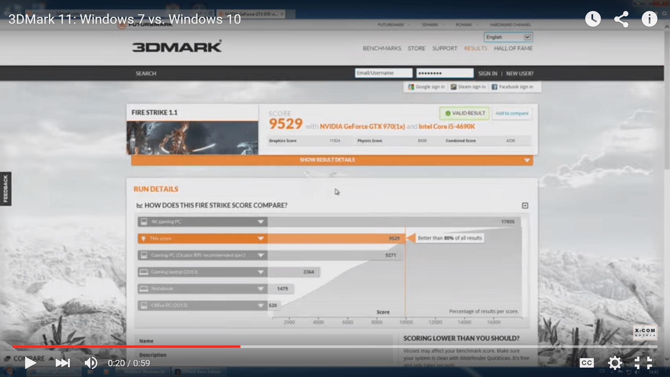
Task: Exit fullscreen mode
Action: click(643, 363)
